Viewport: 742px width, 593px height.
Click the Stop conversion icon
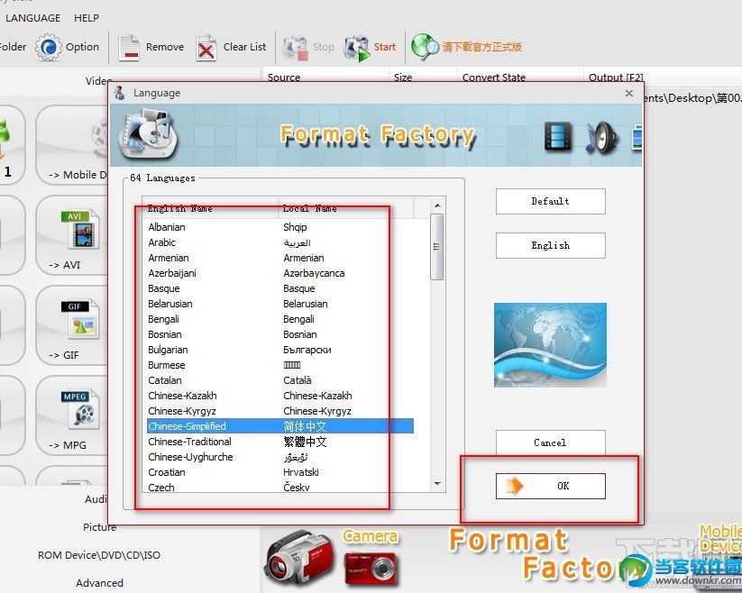point(296,48)
